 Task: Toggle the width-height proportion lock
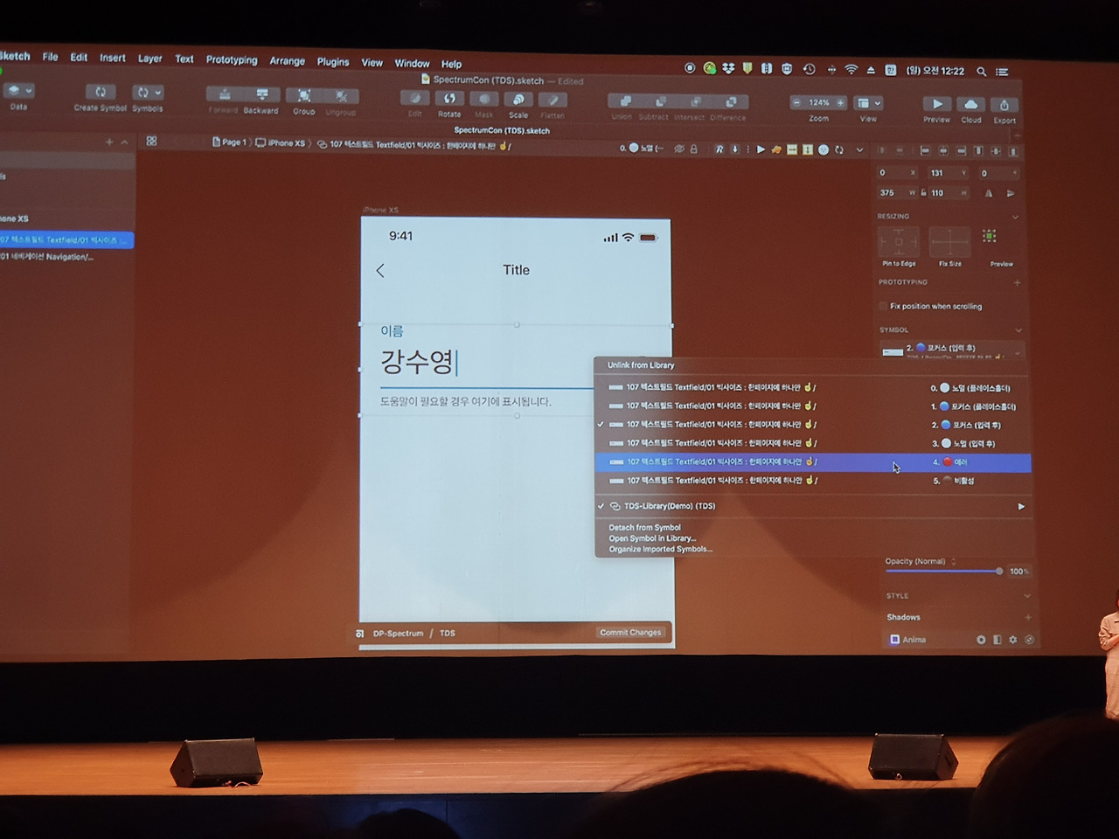point(923,193)
